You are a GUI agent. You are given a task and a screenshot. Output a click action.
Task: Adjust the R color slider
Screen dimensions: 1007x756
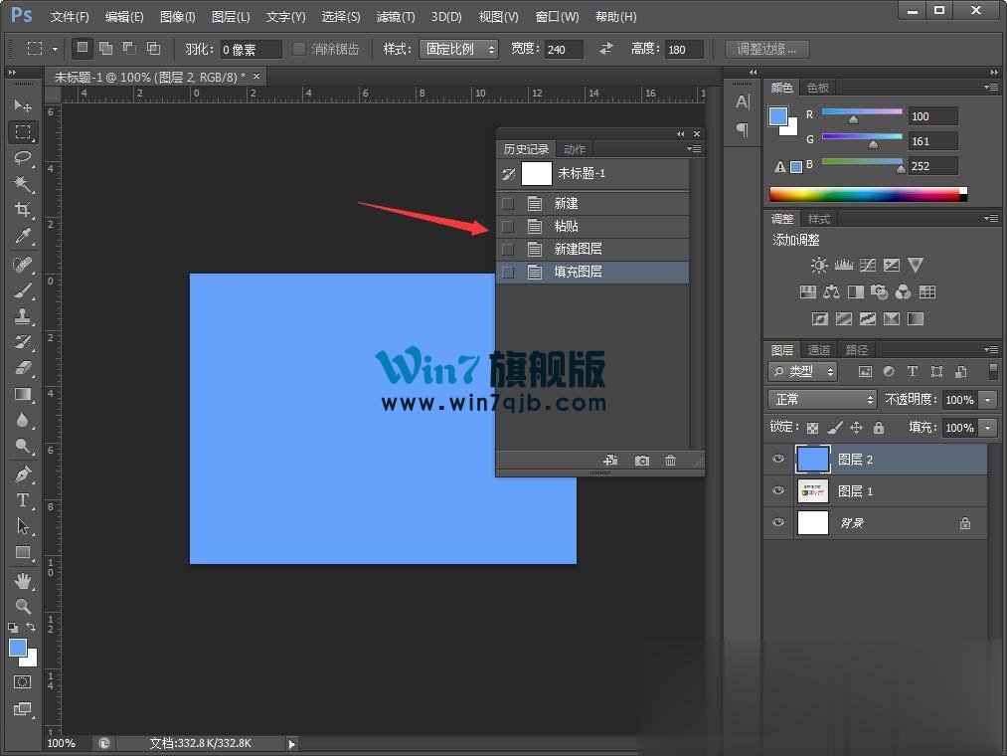[853, 119]
